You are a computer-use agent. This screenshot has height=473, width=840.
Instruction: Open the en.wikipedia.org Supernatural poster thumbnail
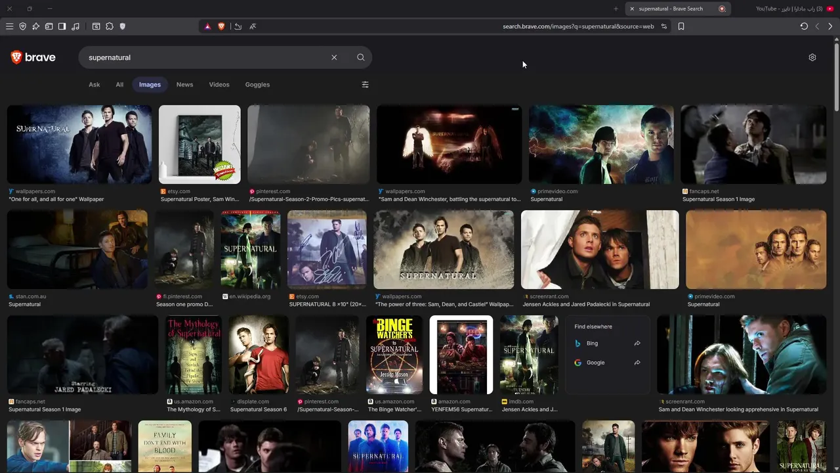pyautogui.click(x=251, y=250)
